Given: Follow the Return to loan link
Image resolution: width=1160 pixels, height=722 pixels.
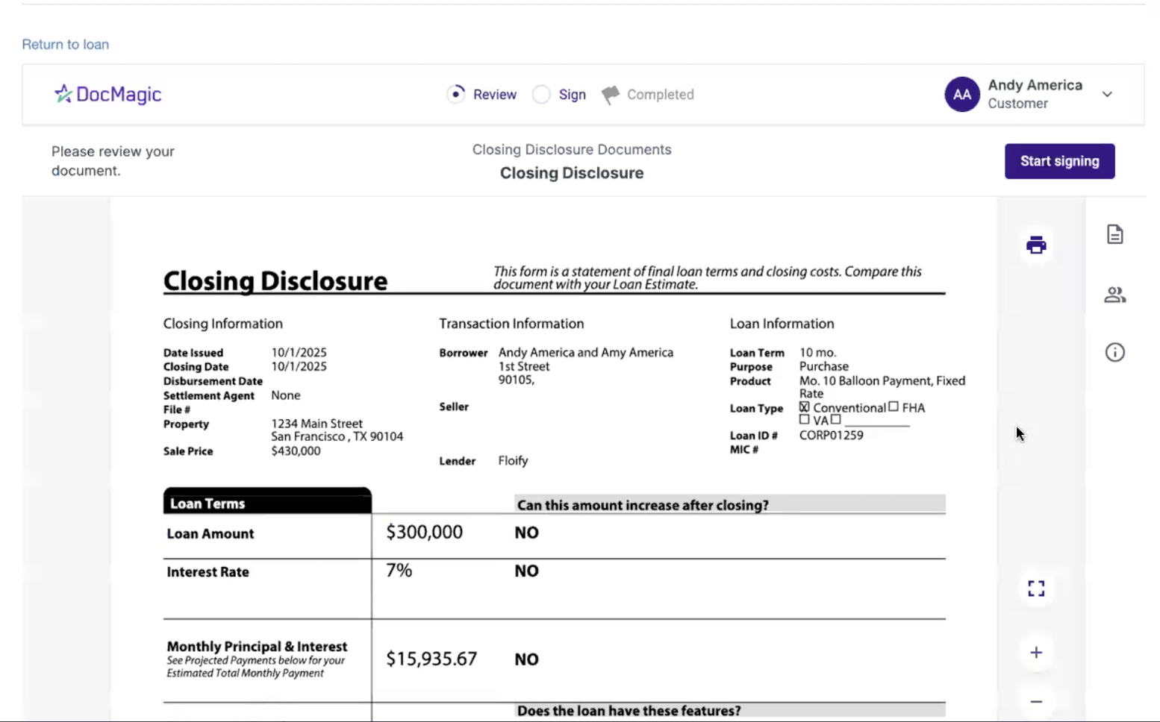Looking at the screenshot, I should coord(66,45).
